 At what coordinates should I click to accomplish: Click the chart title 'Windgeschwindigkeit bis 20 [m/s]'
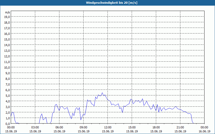pos(112,3)
